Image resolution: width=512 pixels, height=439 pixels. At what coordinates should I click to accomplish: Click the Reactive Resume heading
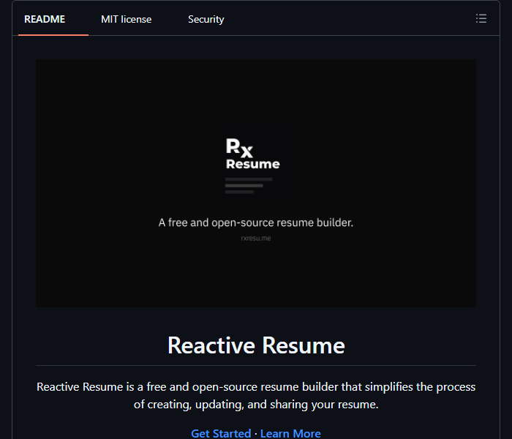256,345
